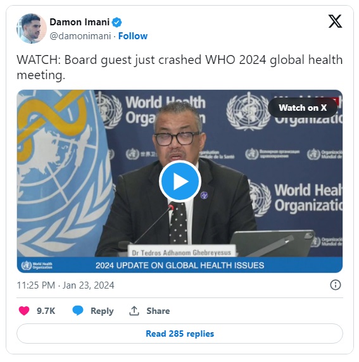Click the 9.7K likes count
This screenshot has width=359, height=362.
tap(46, 311)
